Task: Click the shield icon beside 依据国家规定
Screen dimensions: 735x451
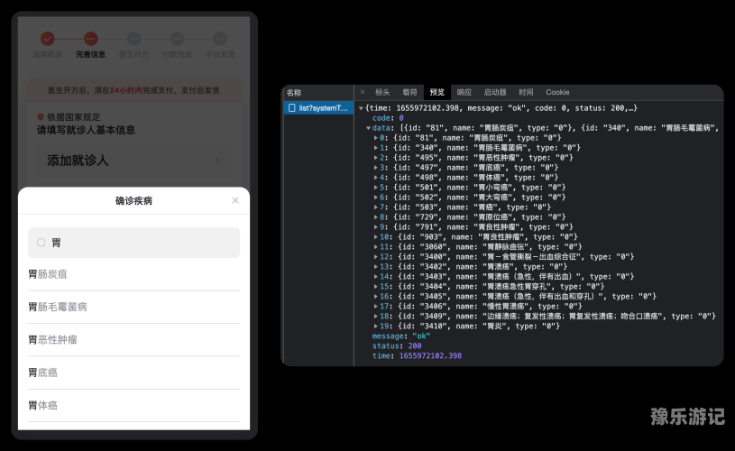Action: point(41,116)
